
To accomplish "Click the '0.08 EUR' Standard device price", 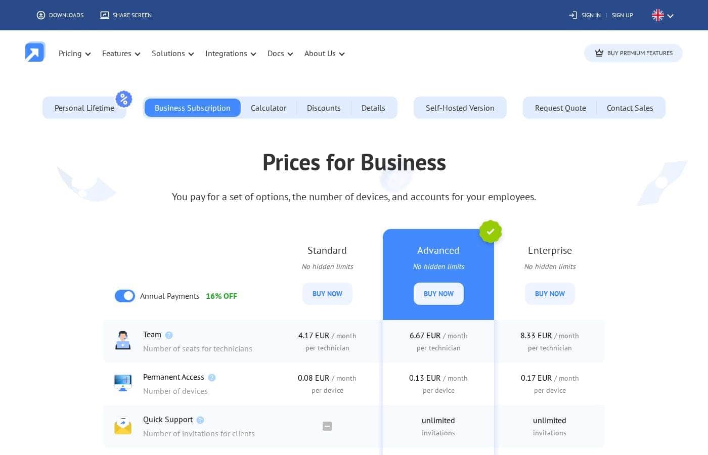I will (314, 378).
